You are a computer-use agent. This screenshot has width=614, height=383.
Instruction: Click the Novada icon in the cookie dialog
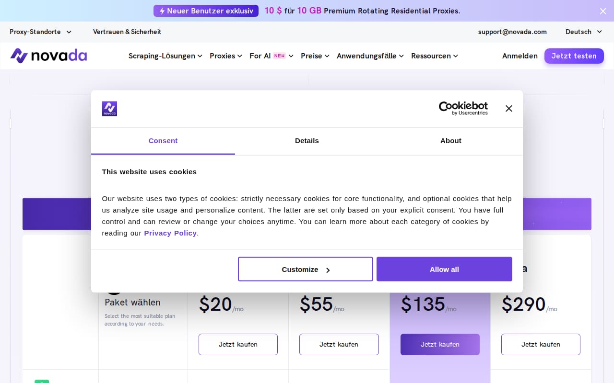pos(109,109)
